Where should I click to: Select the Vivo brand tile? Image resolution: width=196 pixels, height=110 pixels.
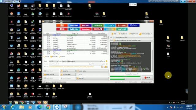click(x=110, y=25)
